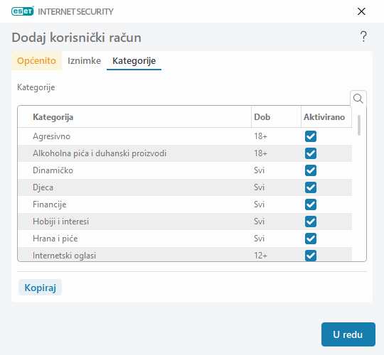
Task: Close the Dodaj korisnički račun dialog
Action: click(361, 11)
